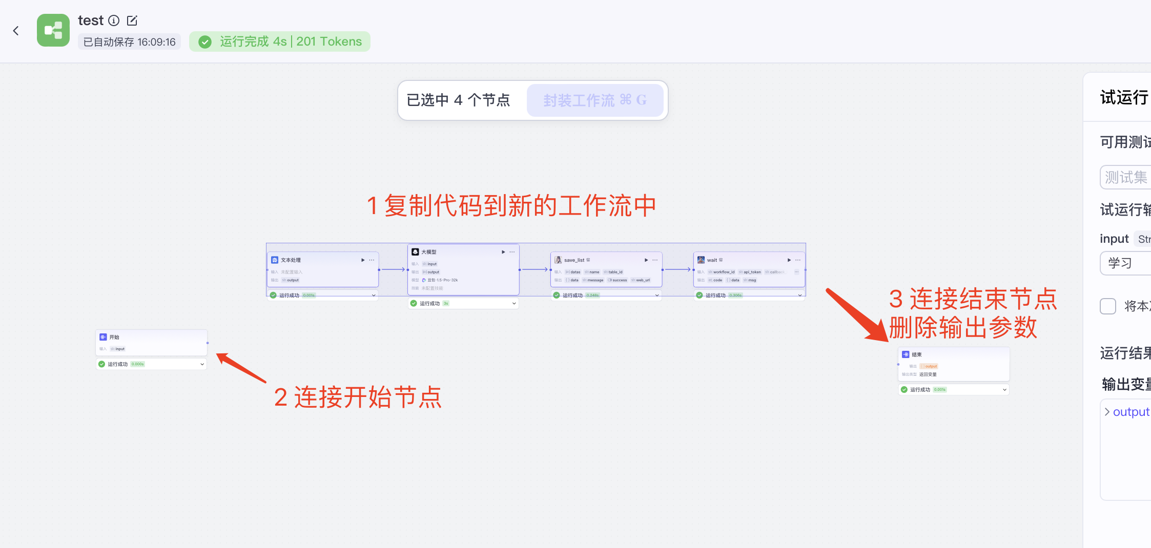This screenshot has height=548, width=1151.
Task: Open more options on save_list node
Action: coord(655,260)
